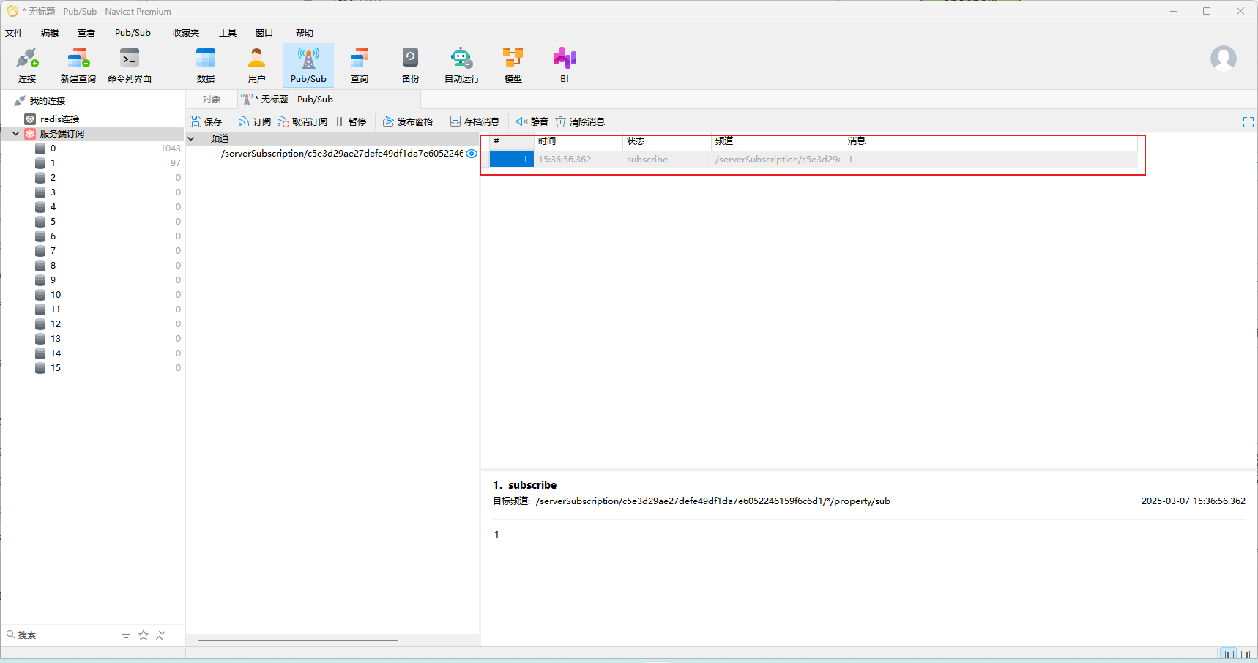
Task: Open the 用户 user management icon
Action: pos(257,65)
